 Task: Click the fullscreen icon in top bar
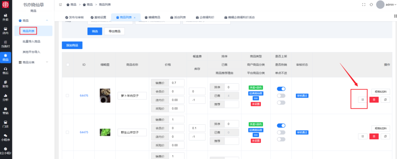click(363, 4)
